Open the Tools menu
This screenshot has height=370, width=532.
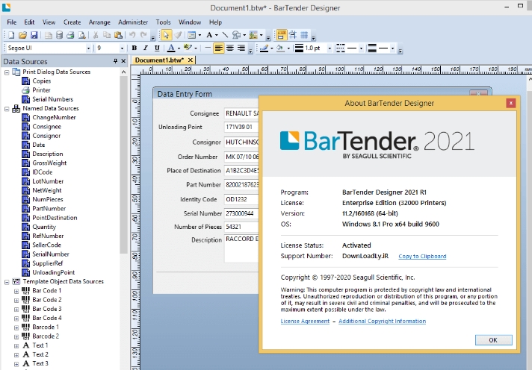coord(163,22)
